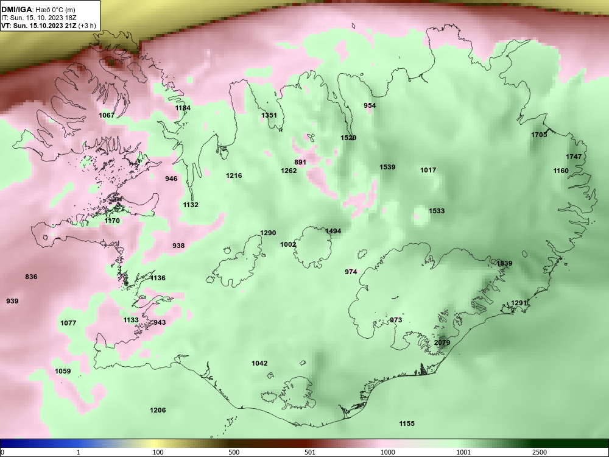609x457 pixels.
Task: Click the 1839 height value
Action: (x=504, y=263)
